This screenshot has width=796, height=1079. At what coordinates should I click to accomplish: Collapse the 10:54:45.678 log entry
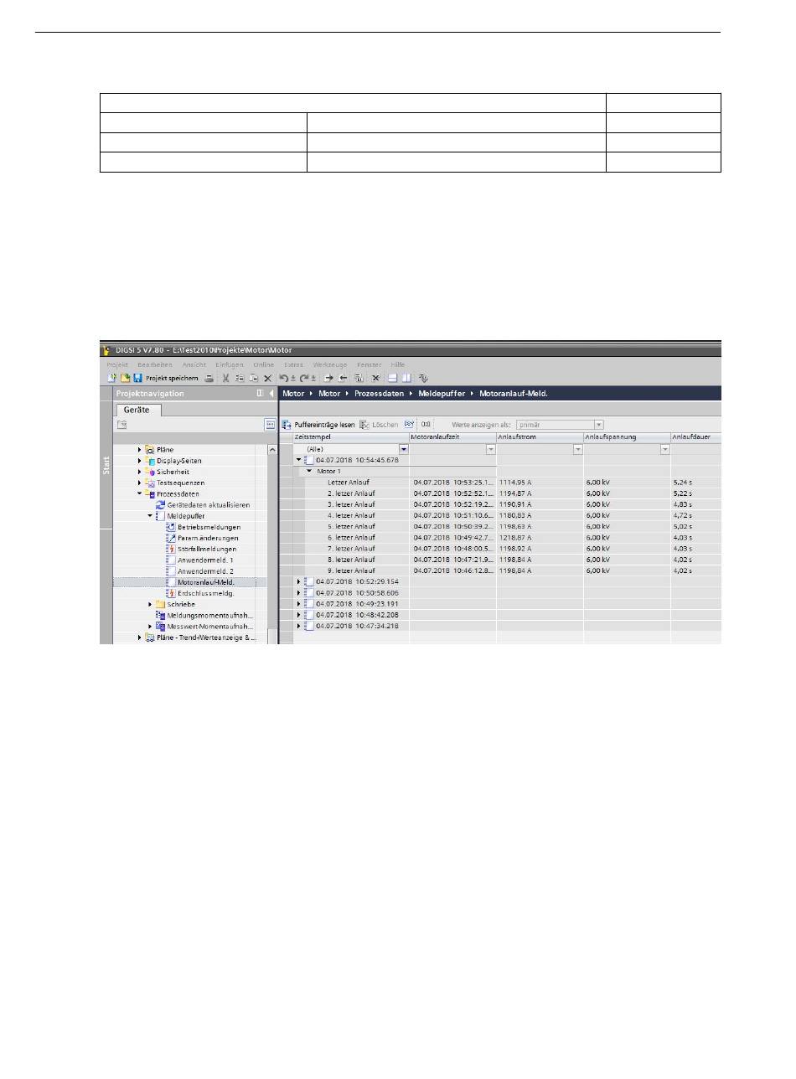click(298, 460)
